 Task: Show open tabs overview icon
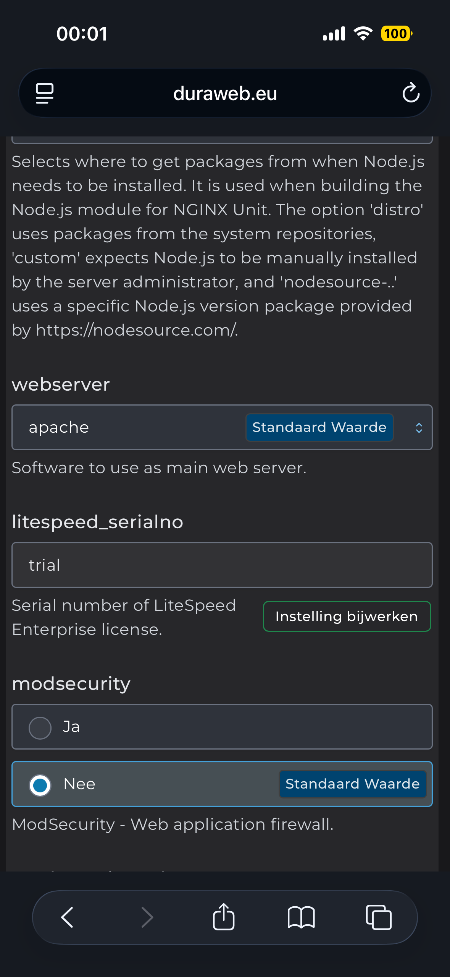(379, 917)
